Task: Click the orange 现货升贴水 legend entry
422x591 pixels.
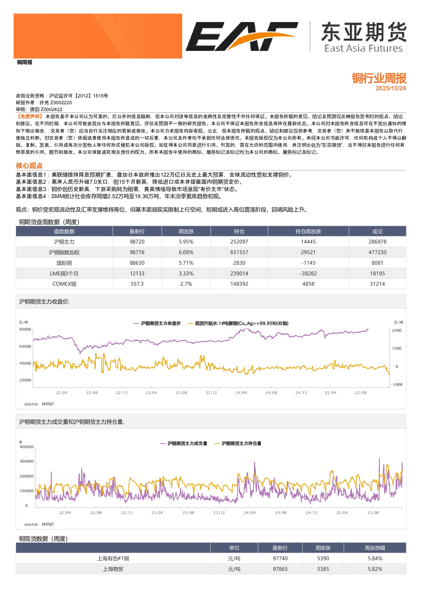Action: click(238, 323)
